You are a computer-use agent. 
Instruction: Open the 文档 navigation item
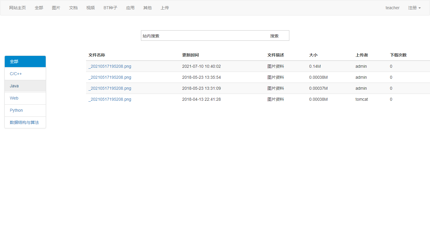(x=73, y=8)
